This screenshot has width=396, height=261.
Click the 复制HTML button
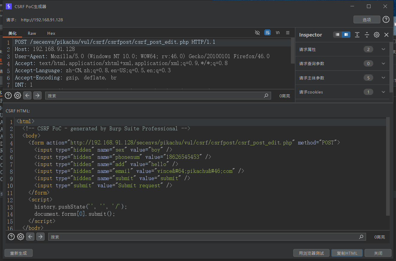click(347, 253)
